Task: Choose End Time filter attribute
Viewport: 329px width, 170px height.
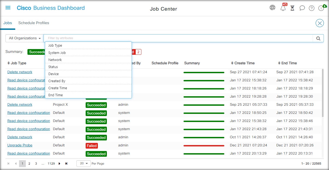Action: click(88, 95)
